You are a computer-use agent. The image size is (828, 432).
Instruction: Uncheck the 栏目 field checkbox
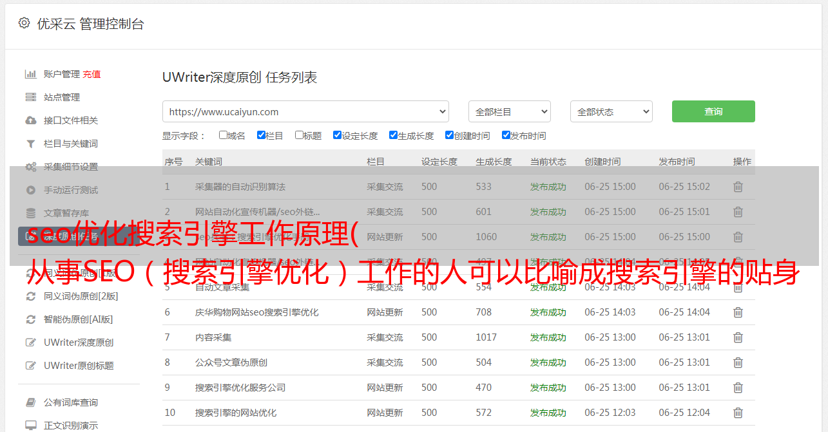pos(261,135)
